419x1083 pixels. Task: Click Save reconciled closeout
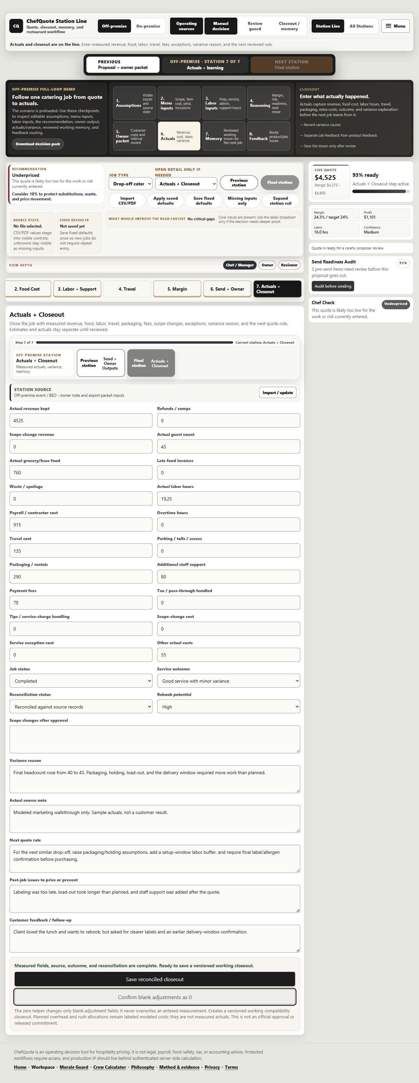155,979
